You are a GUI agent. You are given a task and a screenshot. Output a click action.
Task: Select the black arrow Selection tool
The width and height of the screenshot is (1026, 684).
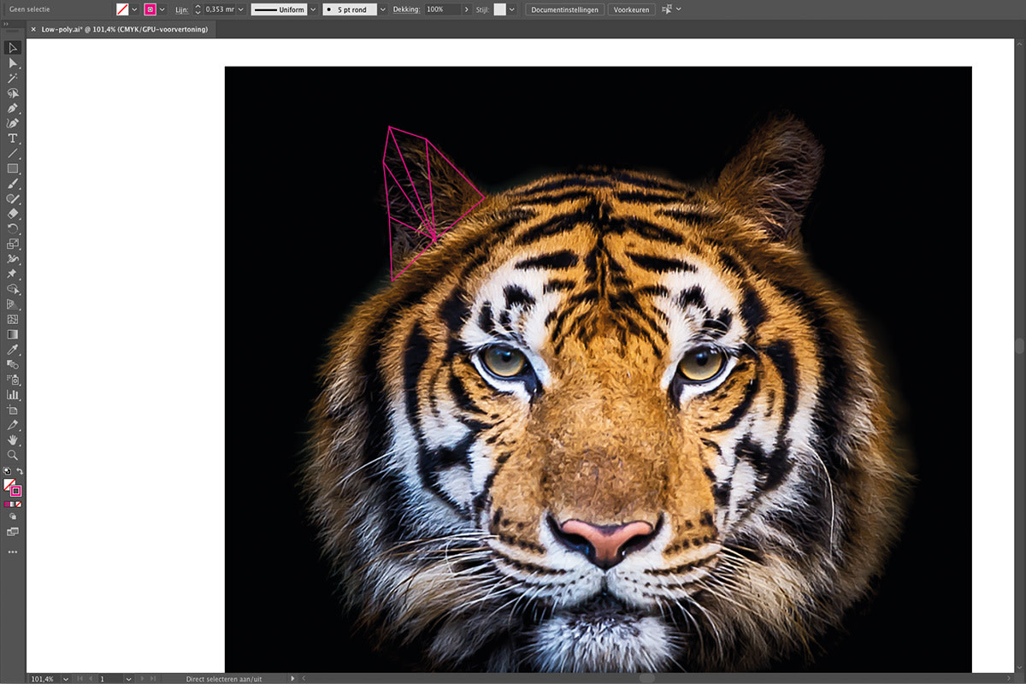click(13, 48)
